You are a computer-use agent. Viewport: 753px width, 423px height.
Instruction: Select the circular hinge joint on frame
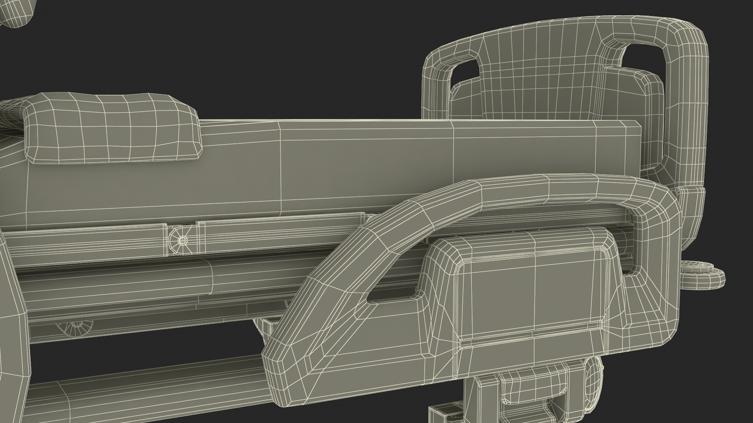[x=182, y=240]
